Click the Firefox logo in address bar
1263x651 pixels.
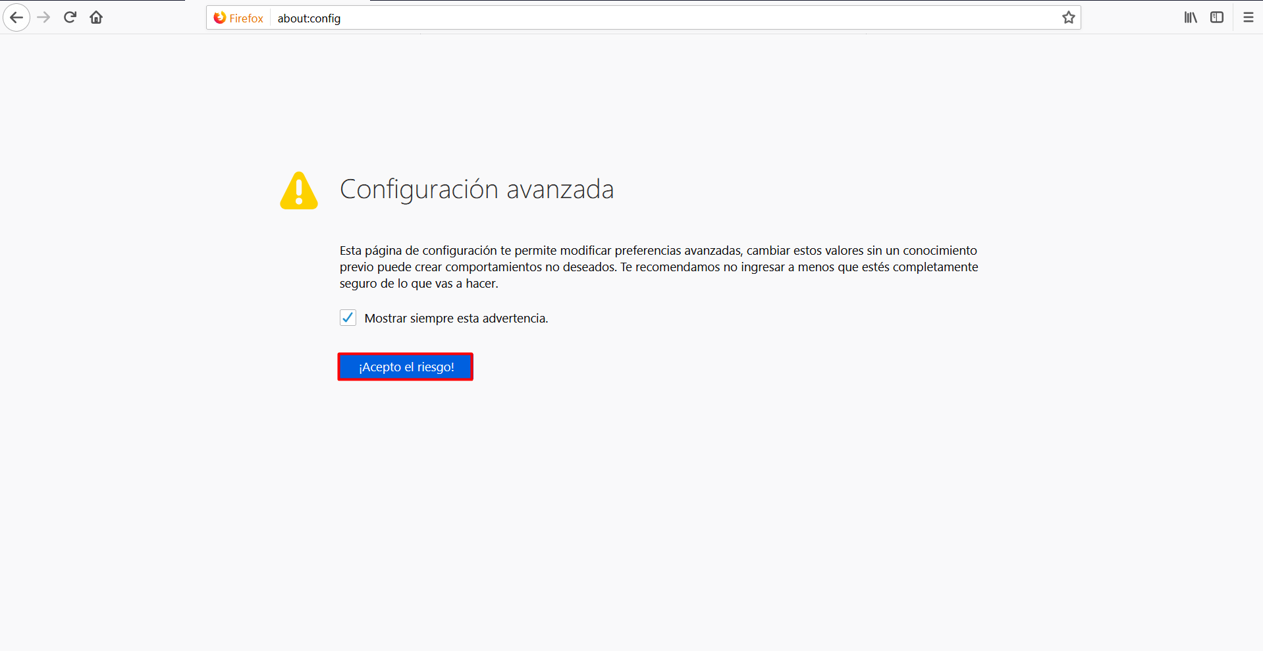(220, 18)
